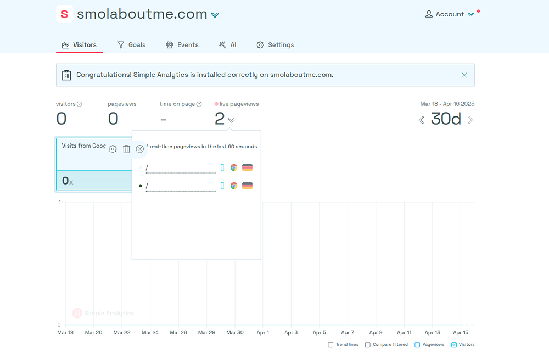549x352 pixels.
Task: Go to the previous 30d period
Action: tap(421, 120)
